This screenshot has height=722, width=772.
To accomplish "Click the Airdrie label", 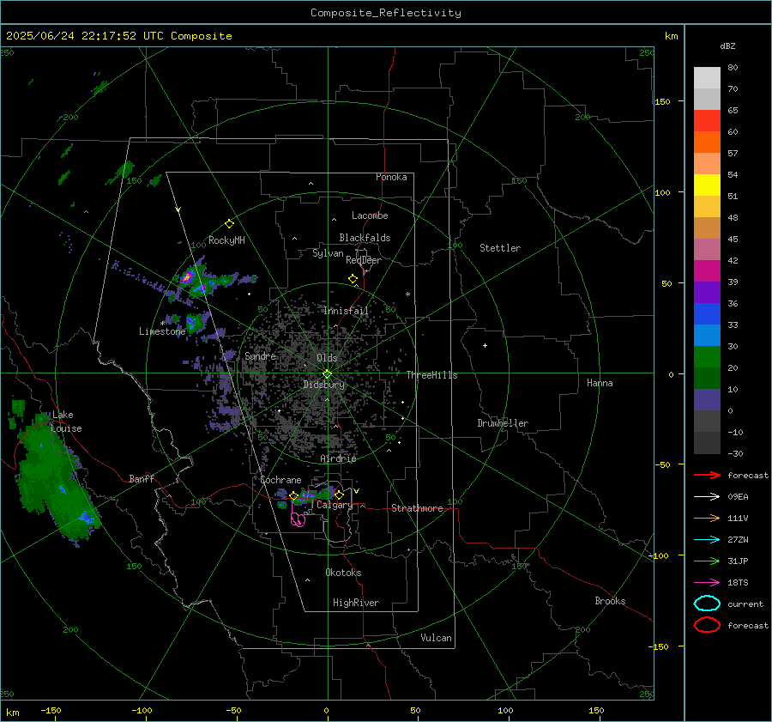I will [x=338, y=458].
